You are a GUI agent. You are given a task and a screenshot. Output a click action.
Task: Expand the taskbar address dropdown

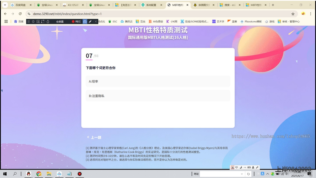242,174
